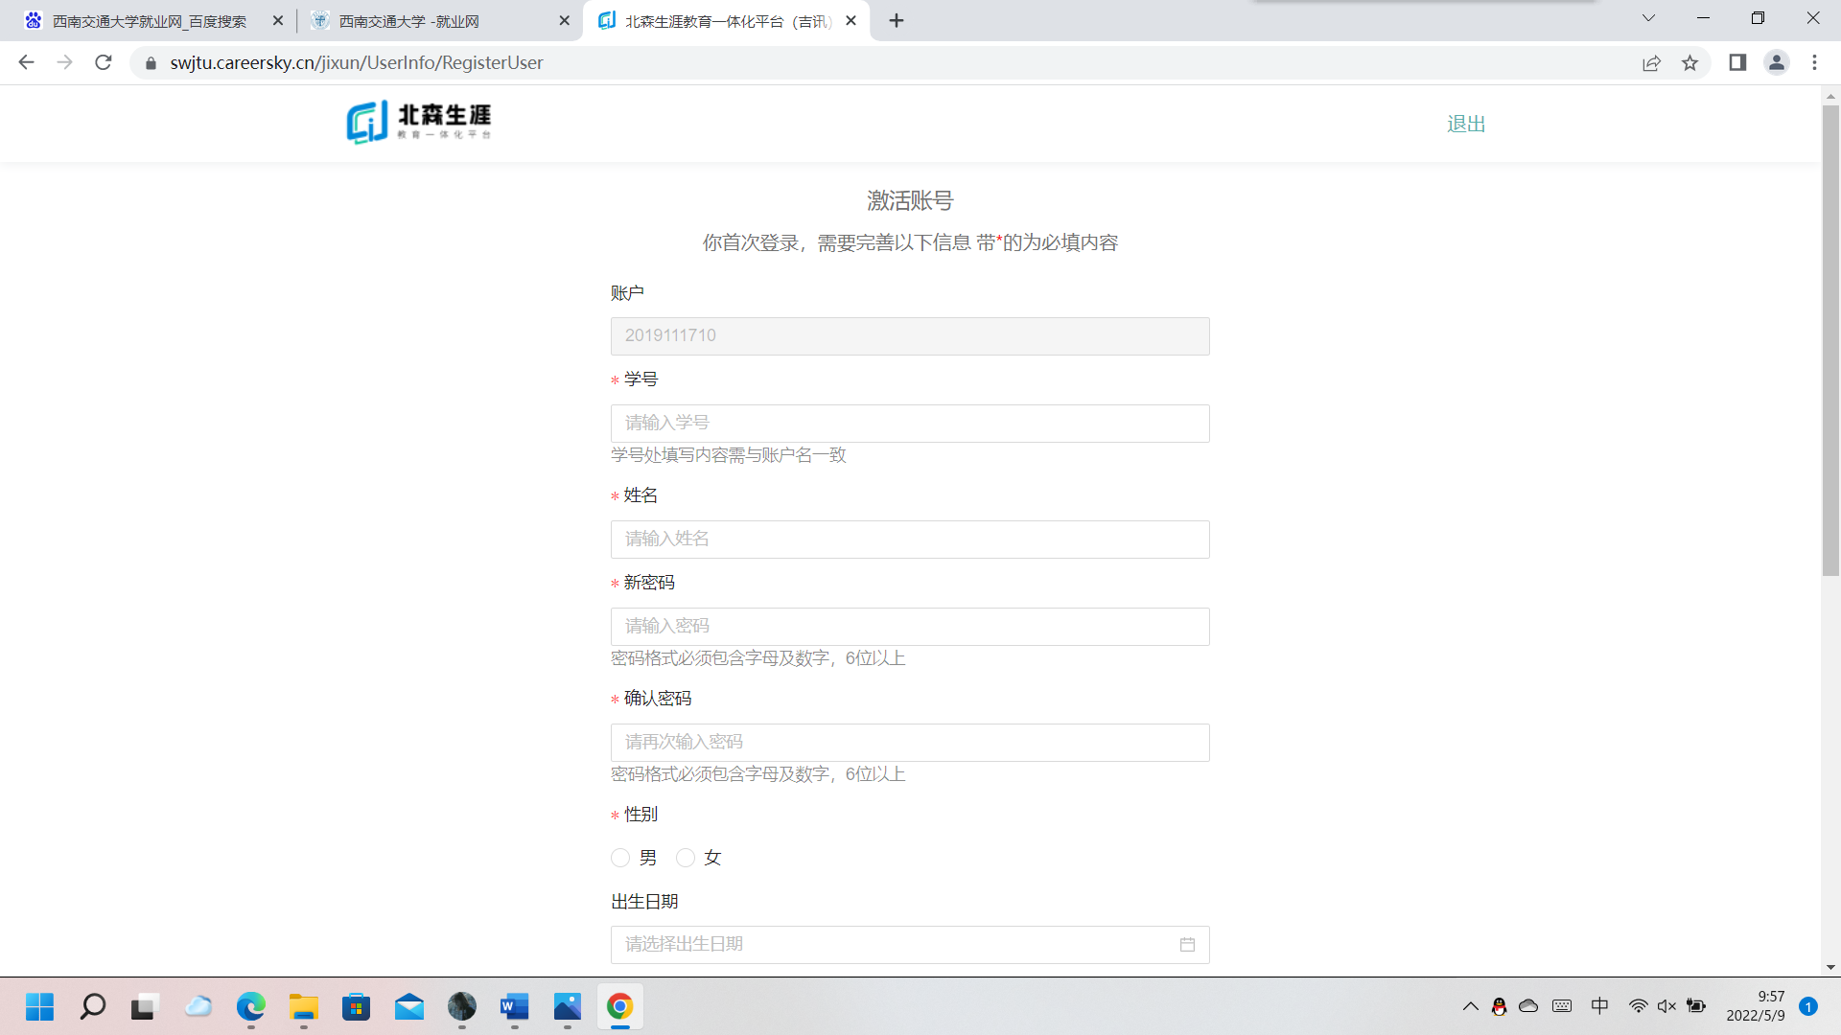
Task: Open calendar icon in 出生日期 field
Action: tap(1187, 945)
